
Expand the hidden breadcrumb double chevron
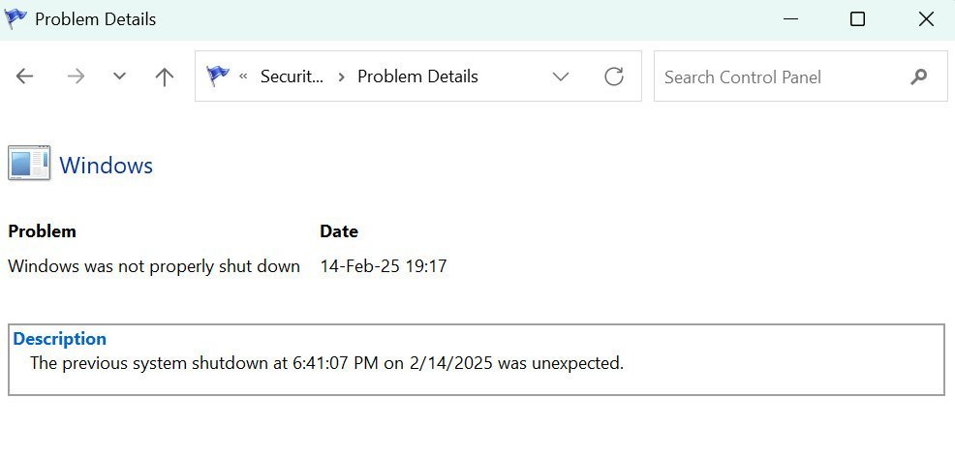[244, 76]
